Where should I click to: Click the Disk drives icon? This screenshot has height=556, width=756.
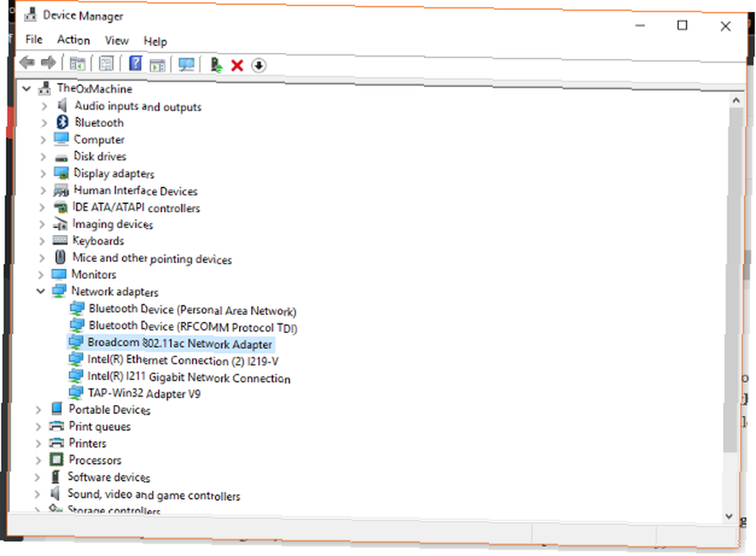coord(61,157)
